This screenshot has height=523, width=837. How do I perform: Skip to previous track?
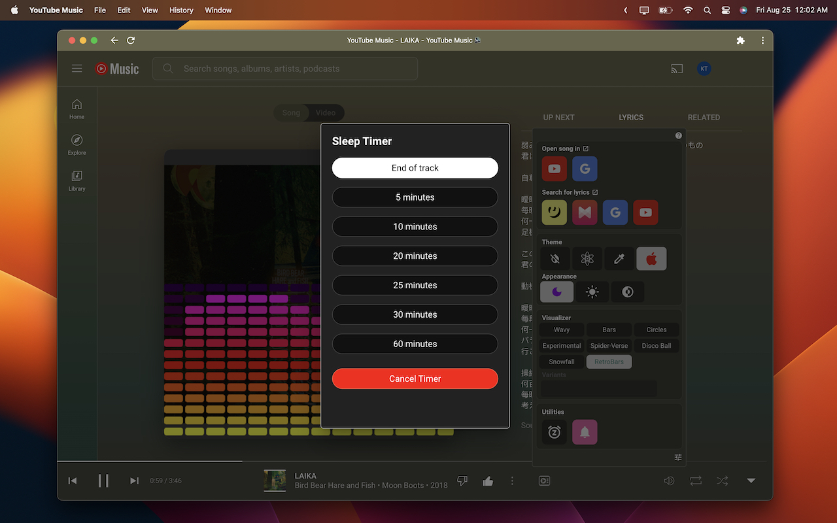point(73,481)
